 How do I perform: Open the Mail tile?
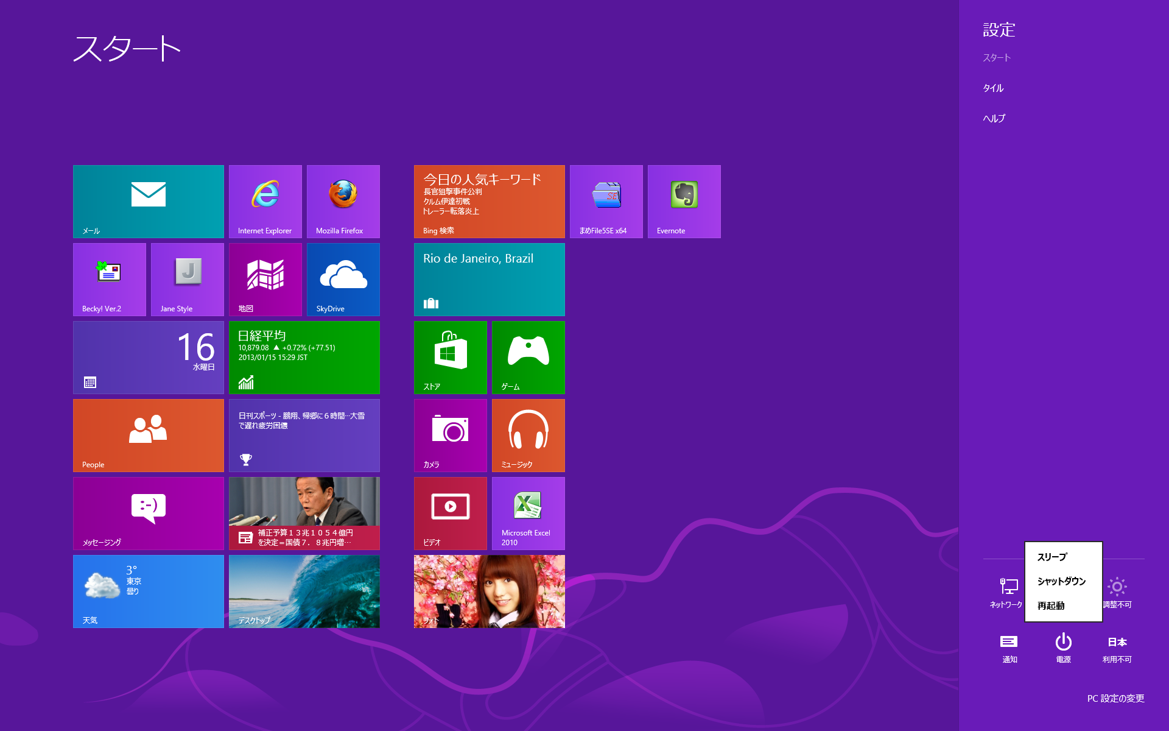tap(148, 201)
